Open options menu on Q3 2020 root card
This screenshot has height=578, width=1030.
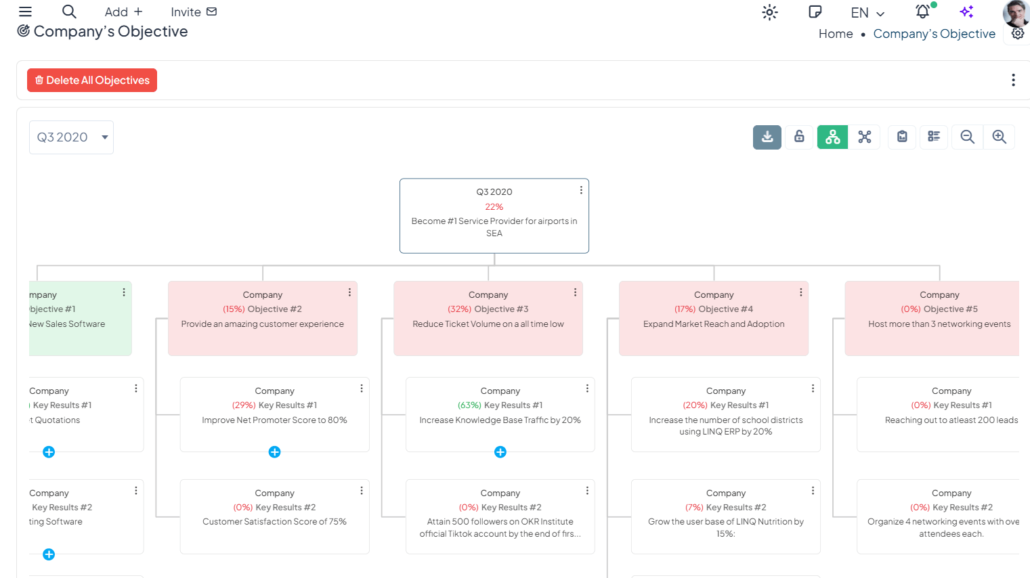pyautogui.click(x=581, y=190)
